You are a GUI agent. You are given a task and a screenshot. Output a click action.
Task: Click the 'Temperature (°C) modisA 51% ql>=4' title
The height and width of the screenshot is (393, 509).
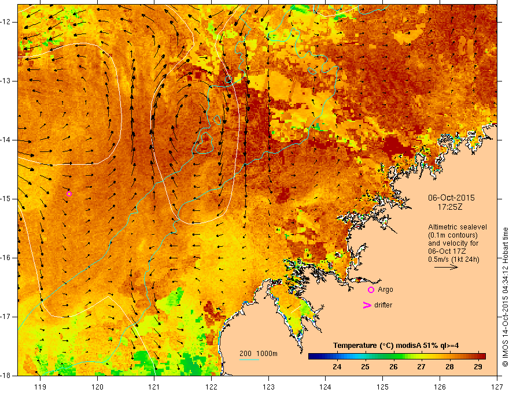point(396,346)
